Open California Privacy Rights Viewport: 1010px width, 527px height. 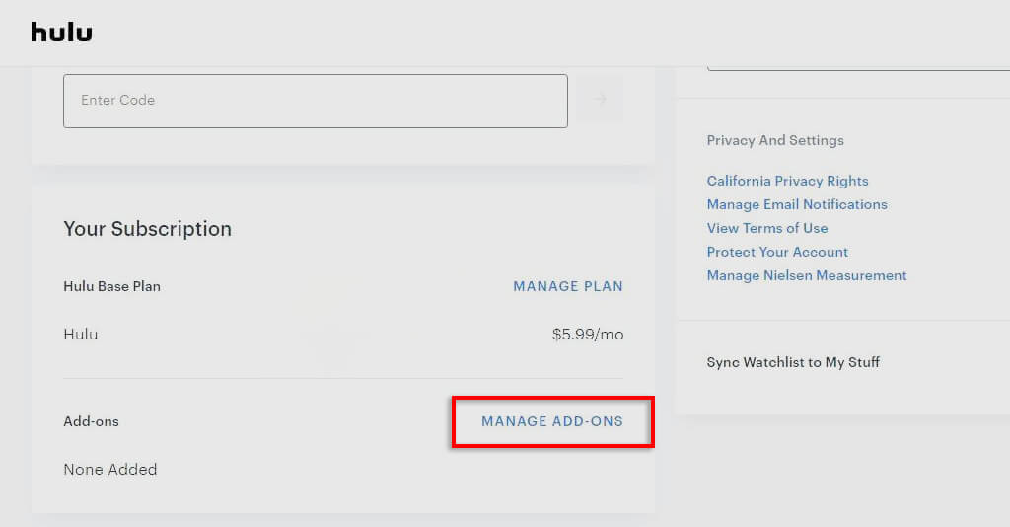tap(787, 181)
